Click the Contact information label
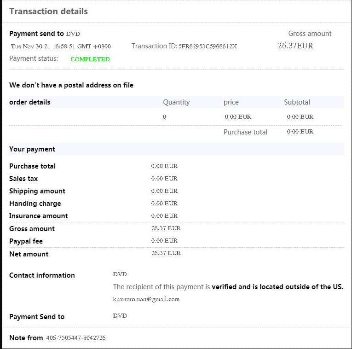 [x=42, y=275]
